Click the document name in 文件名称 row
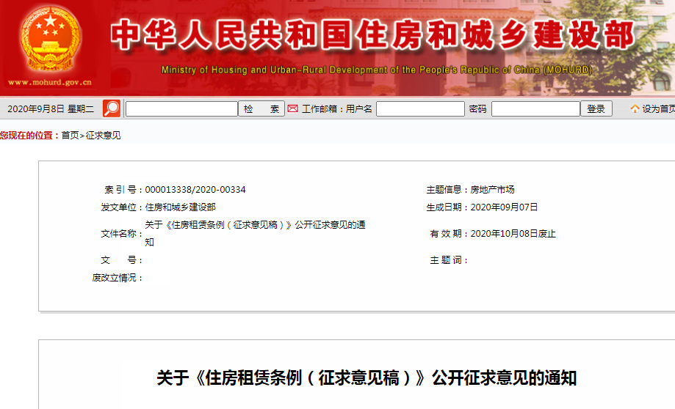 point(256,233)
